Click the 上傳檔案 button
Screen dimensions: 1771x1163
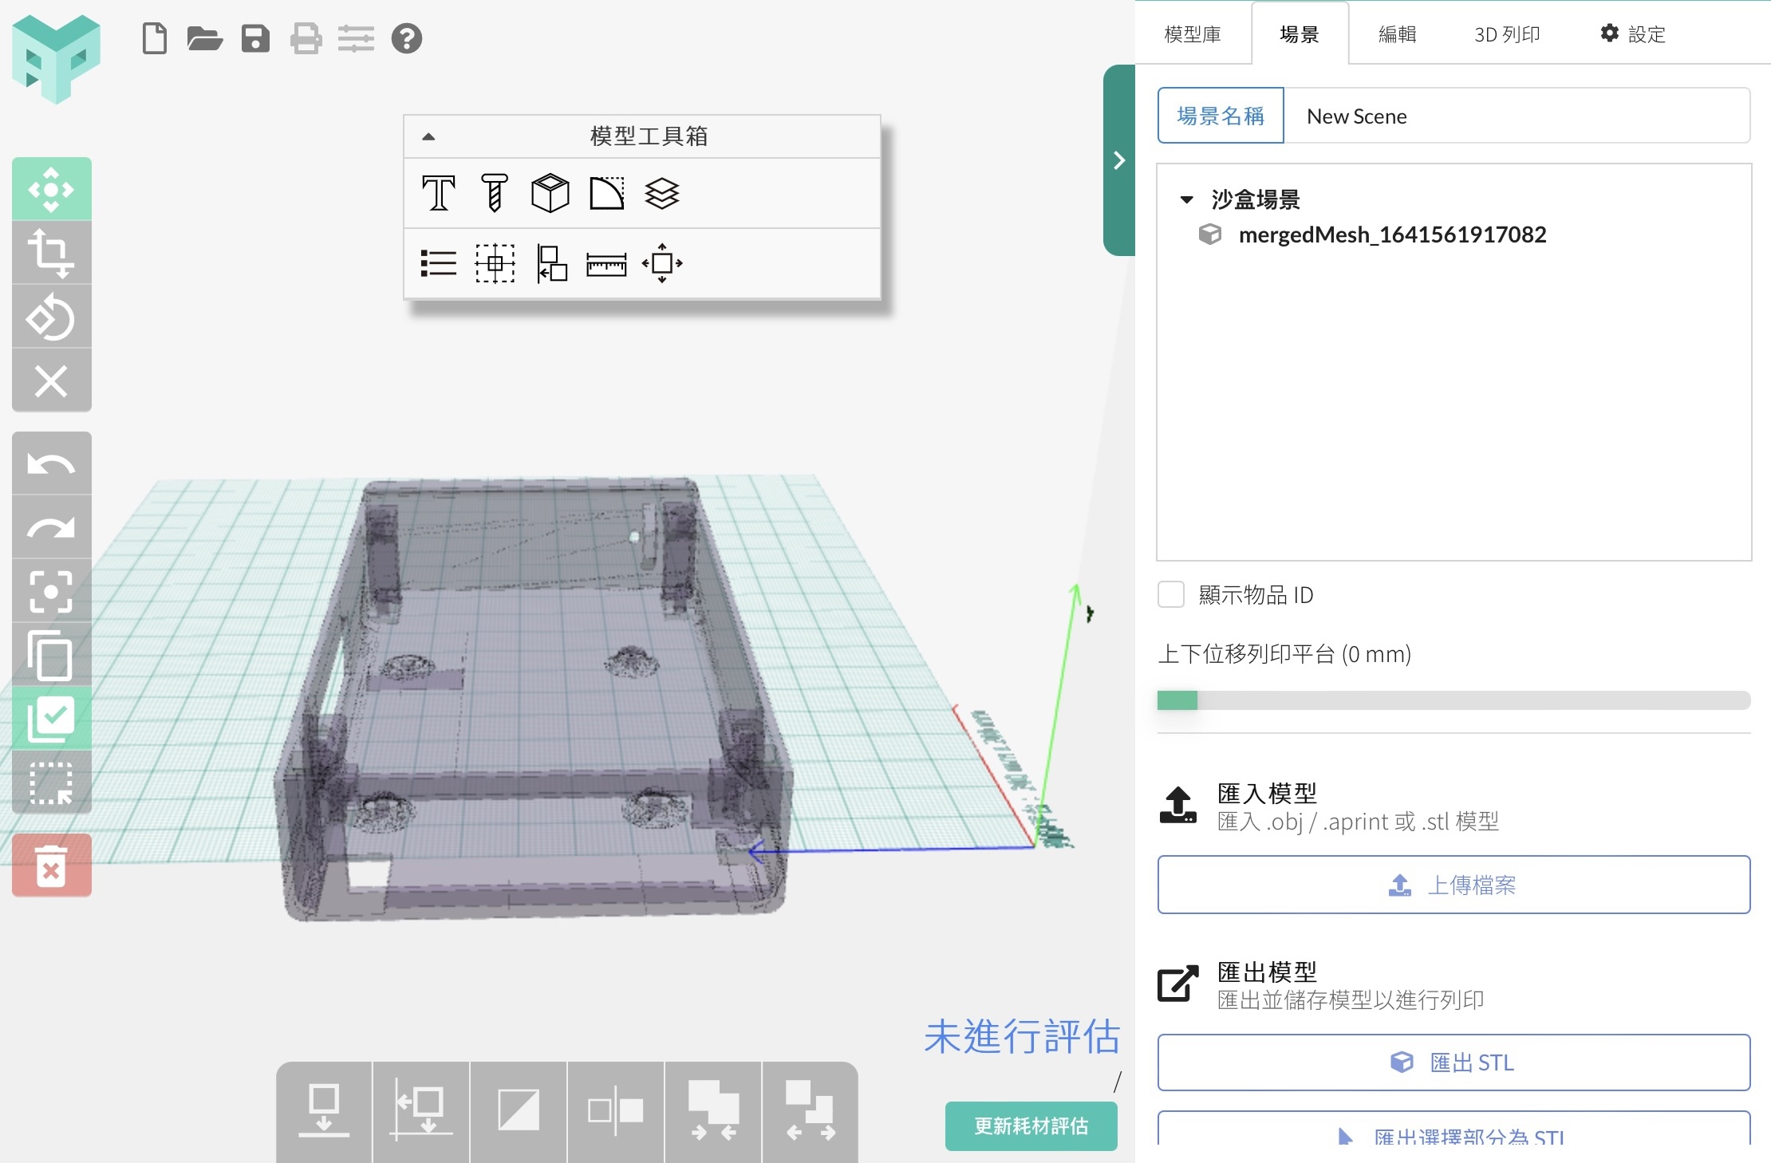click(x=1453, y=885)
